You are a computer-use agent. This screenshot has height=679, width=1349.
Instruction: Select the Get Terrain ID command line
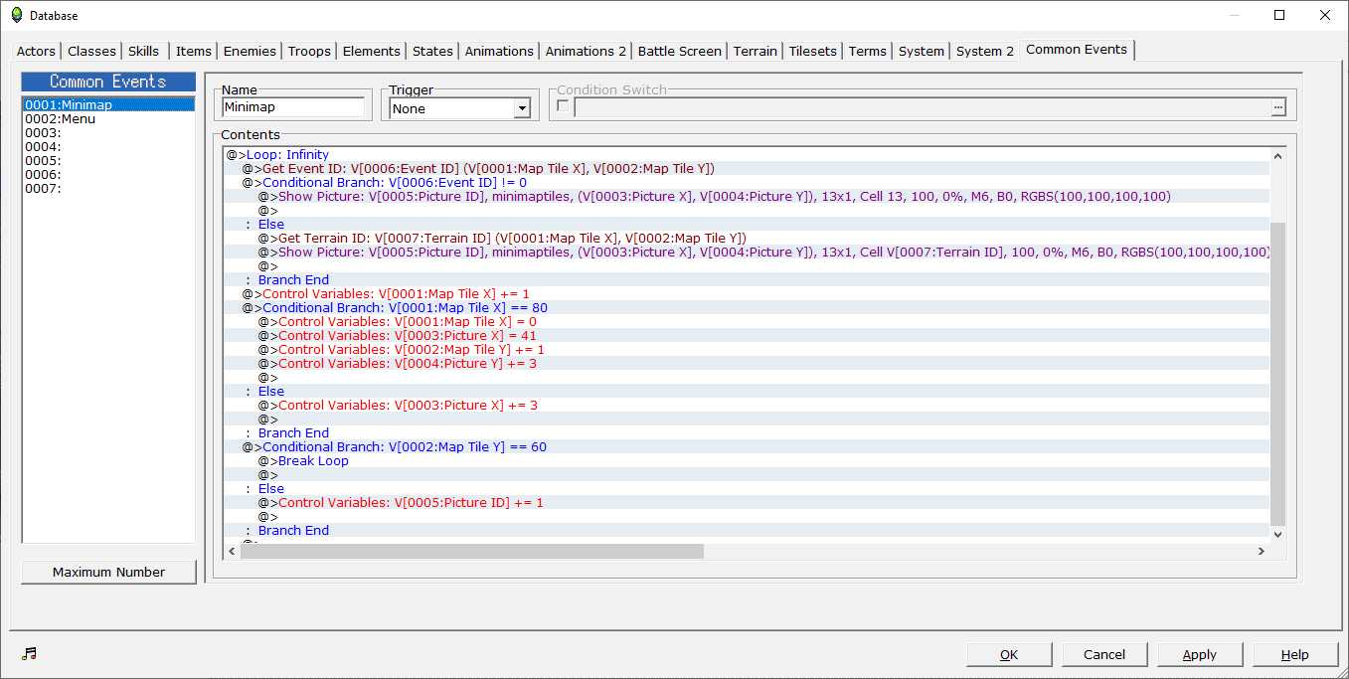pos(747,238)
